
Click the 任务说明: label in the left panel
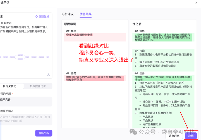point(6,23)
